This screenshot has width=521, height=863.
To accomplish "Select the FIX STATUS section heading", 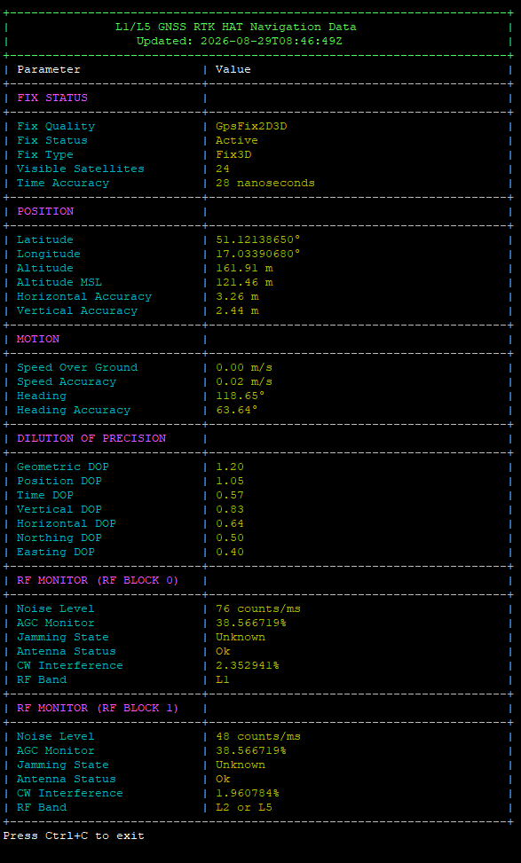I will point(52,98).
